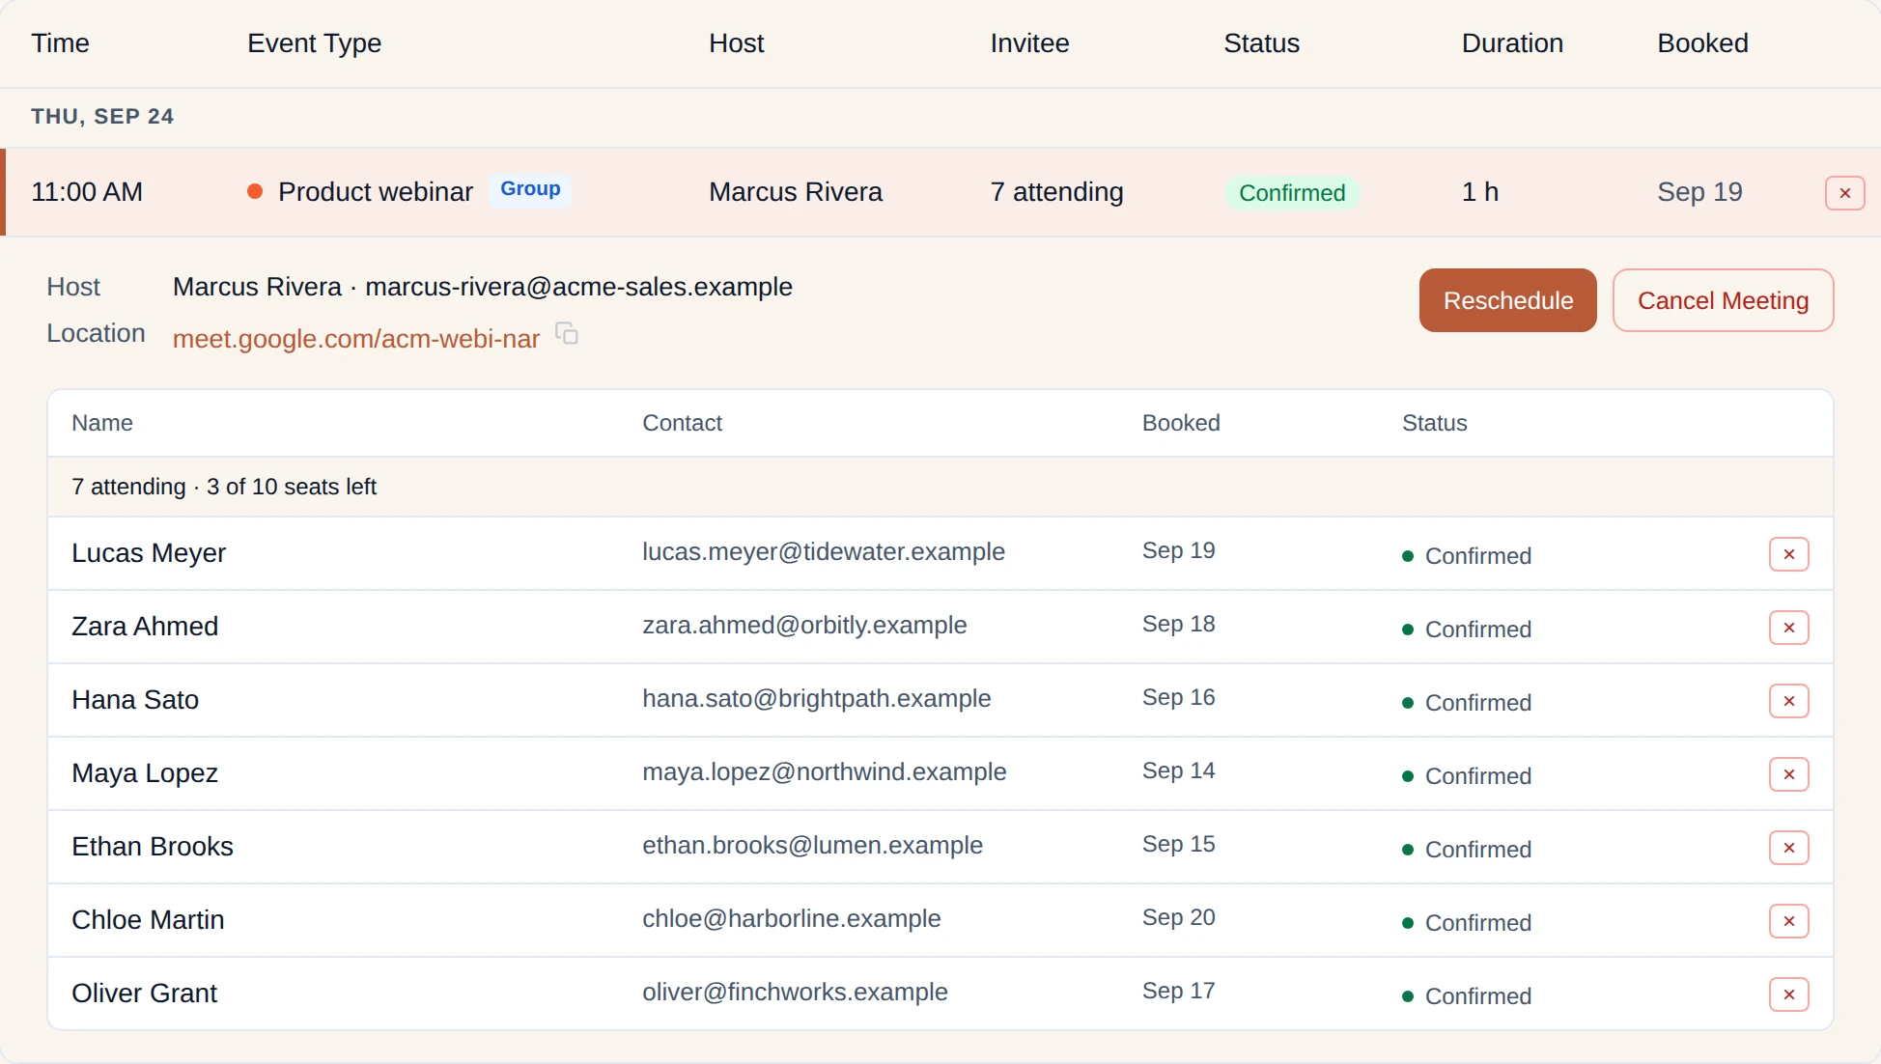1881x1064 pixels.
Task: Click the top-row Status column header
Action: (1261, 43)
